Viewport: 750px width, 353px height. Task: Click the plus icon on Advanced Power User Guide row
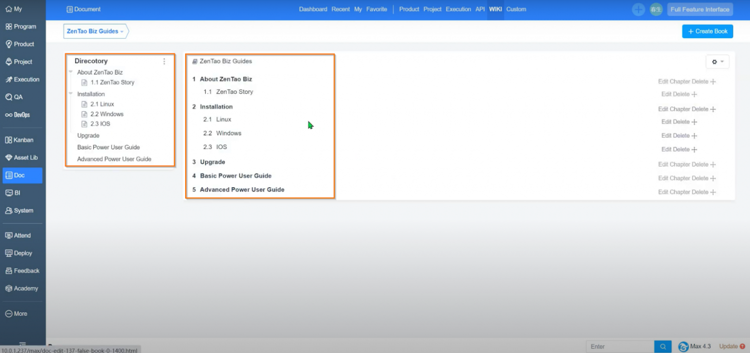[x=713, y=192]
